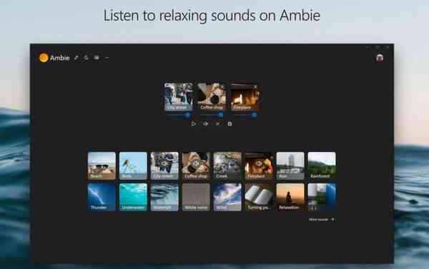Viewport: 429px width, 269px height.
Task: Play the Rain sound
Action: (x=290, y=166)
